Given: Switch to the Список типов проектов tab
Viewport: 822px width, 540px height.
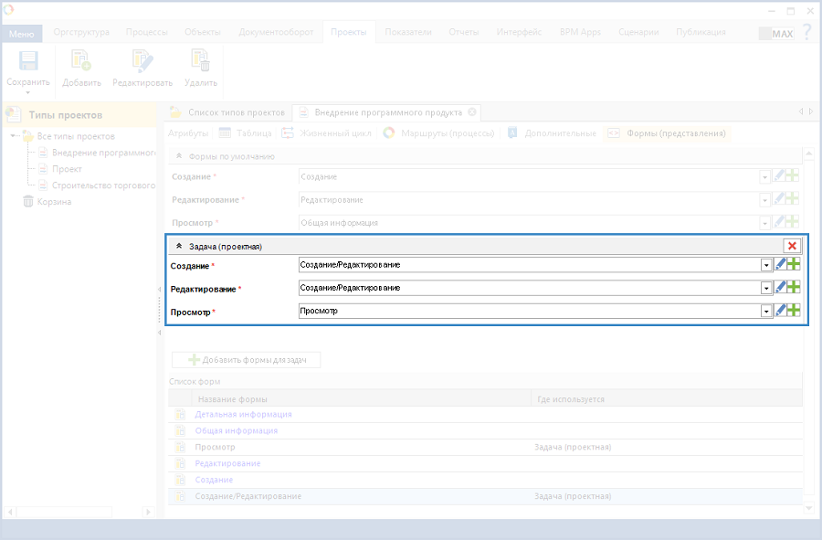Looking at the screenshot, I should (236, 112).
